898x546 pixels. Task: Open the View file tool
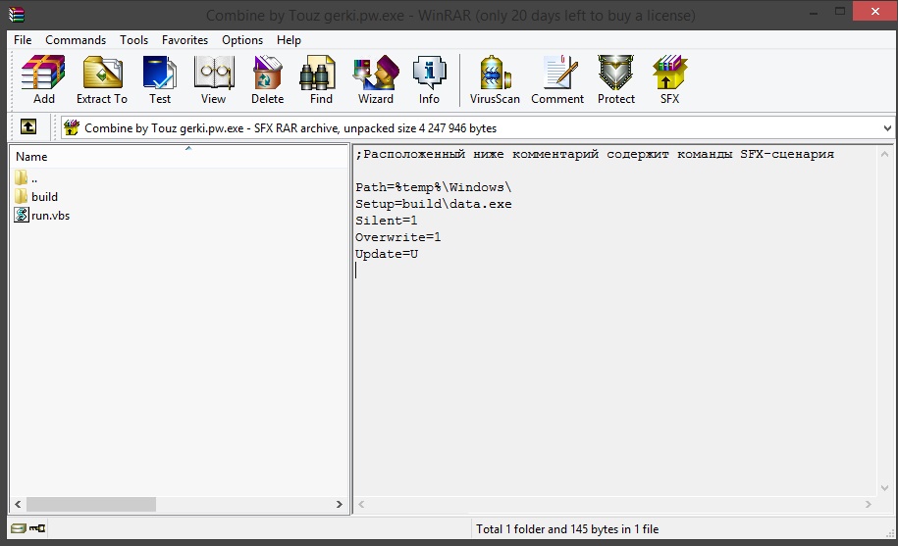tap(213, 79)
